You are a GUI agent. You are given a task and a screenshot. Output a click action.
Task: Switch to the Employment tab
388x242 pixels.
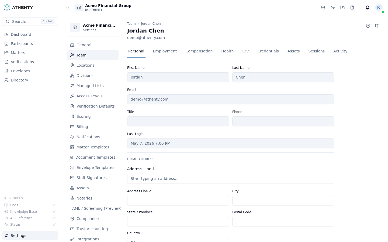click(165, 51)
